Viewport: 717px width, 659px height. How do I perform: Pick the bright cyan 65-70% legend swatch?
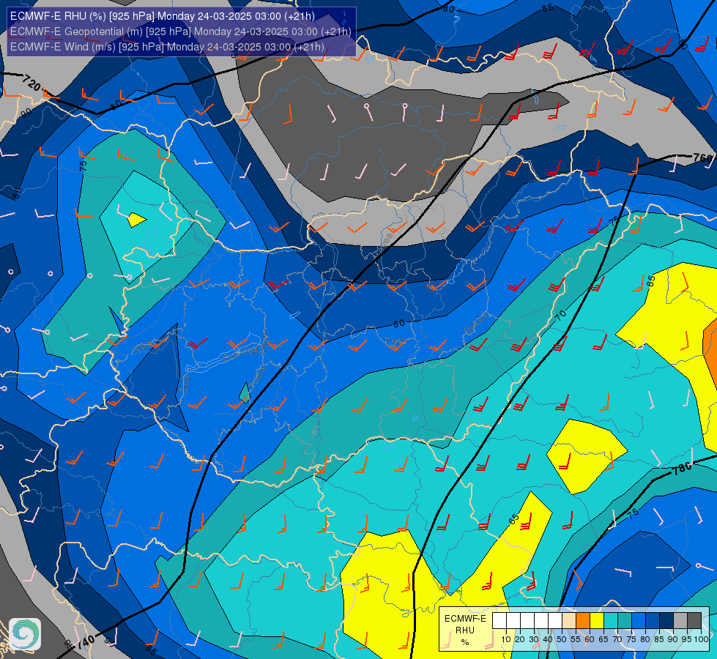[x=611, y=621]
